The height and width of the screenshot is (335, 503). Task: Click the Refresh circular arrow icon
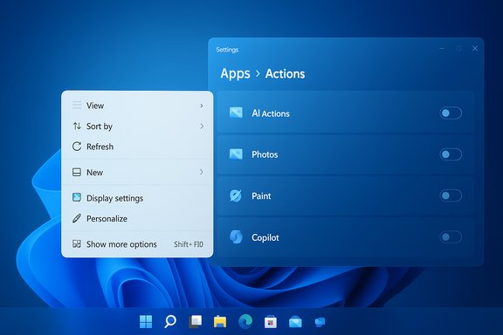point(77,147)
